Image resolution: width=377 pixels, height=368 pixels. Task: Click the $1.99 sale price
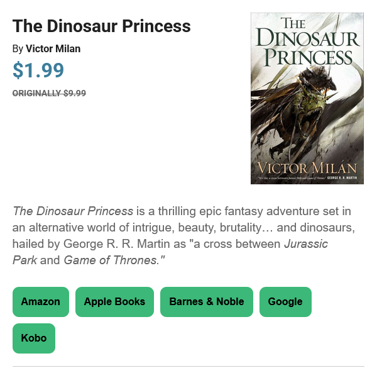38,70
